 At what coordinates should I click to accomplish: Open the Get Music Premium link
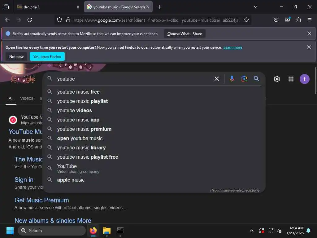(x=42, y=200)
